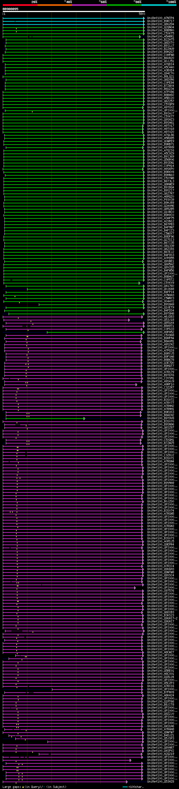This screenshot has height=789, width=179.
Task: Click the yellow gap marker on B8BMR0 row
Action: pyautogui.click(x=17, y=32)
